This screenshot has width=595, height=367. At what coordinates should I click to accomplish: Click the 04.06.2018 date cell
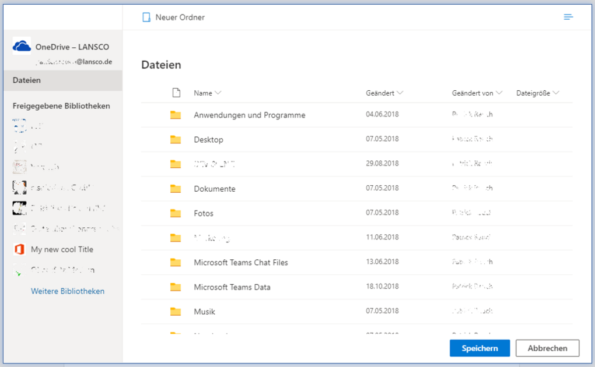pyautogui.click(x=382, y=114)
